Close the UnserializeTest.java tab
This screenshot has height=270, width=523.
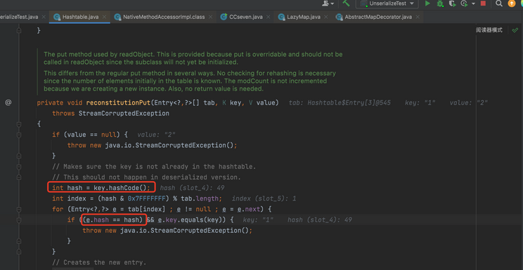coord(44,17)
